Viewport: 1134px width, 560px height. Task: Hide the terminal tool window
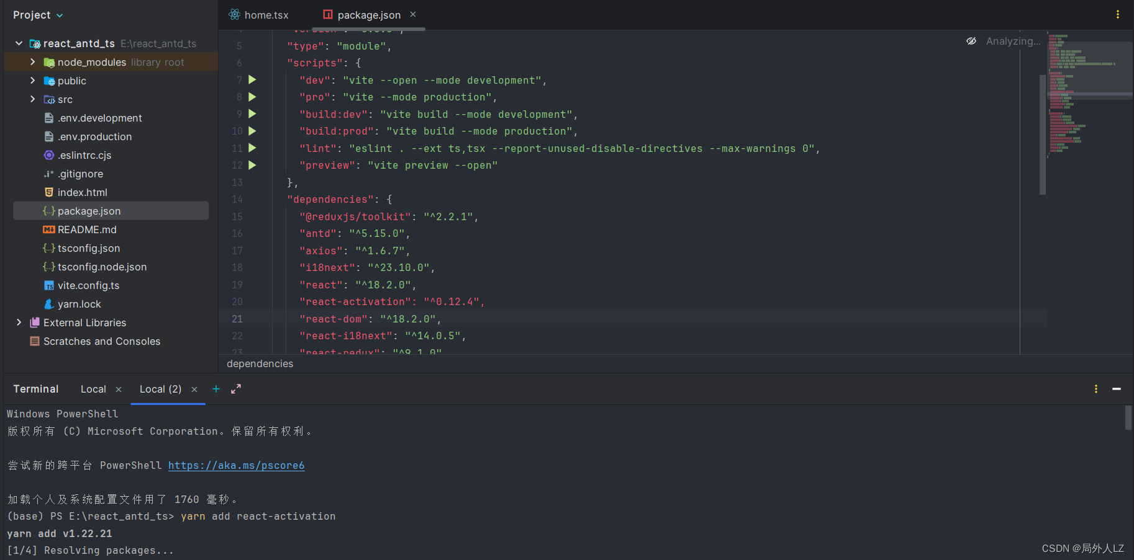(1117, 389)
